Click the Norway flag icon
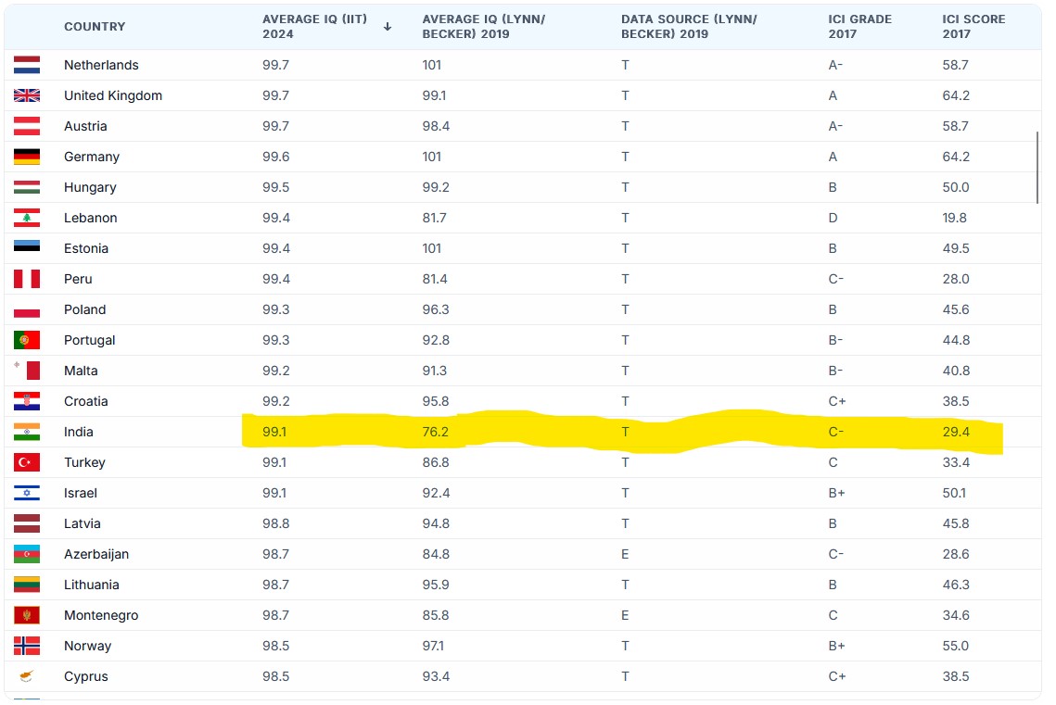The height and width of the screenshot is (705, 1056). (26, 646)
